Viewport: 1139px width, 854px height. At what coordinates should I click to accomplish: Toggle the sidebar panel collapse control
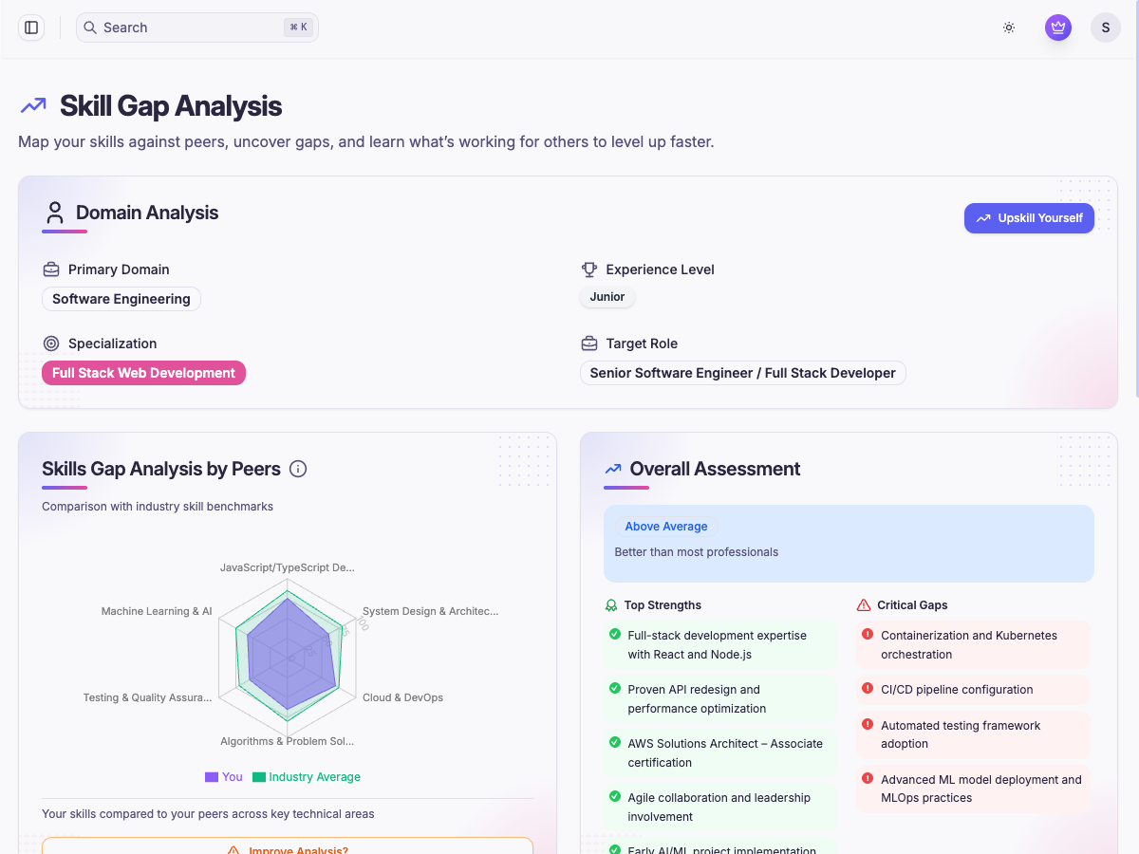tap(30, 28)
